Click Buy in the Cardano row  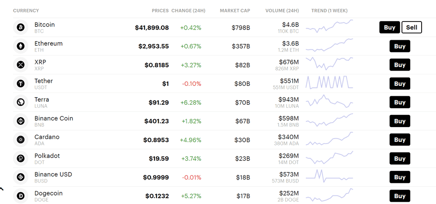[400, 140]
